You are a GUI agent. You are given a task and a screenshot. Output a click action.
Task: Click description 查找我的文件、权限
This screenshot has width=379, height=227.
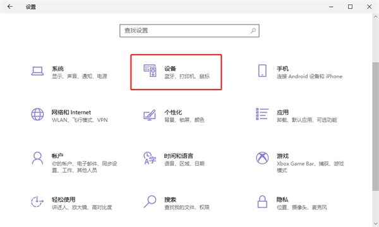pyautogui.click(x=187, y=207)
